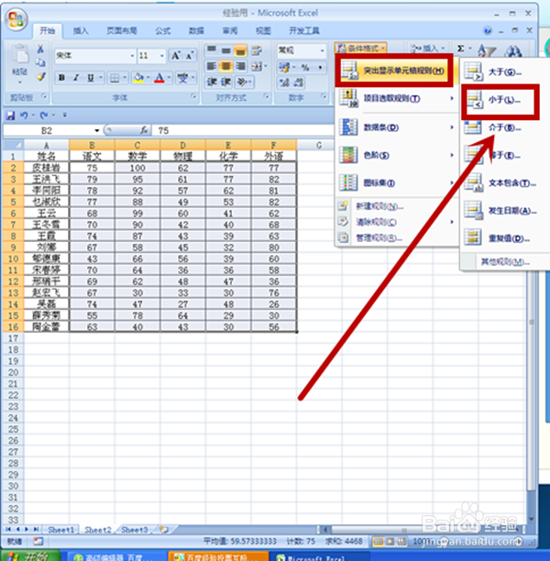Toggle Align Text Right
The height and width of the screenshot is (561, 550).
(240, 66)
